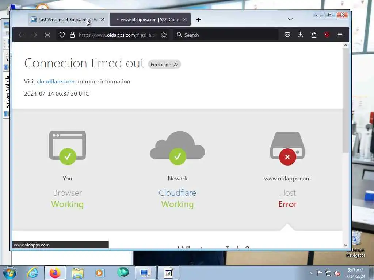Click the host server error graphic
The height and width of the screenshot is (280, 374).
click(x=287, y=149)
